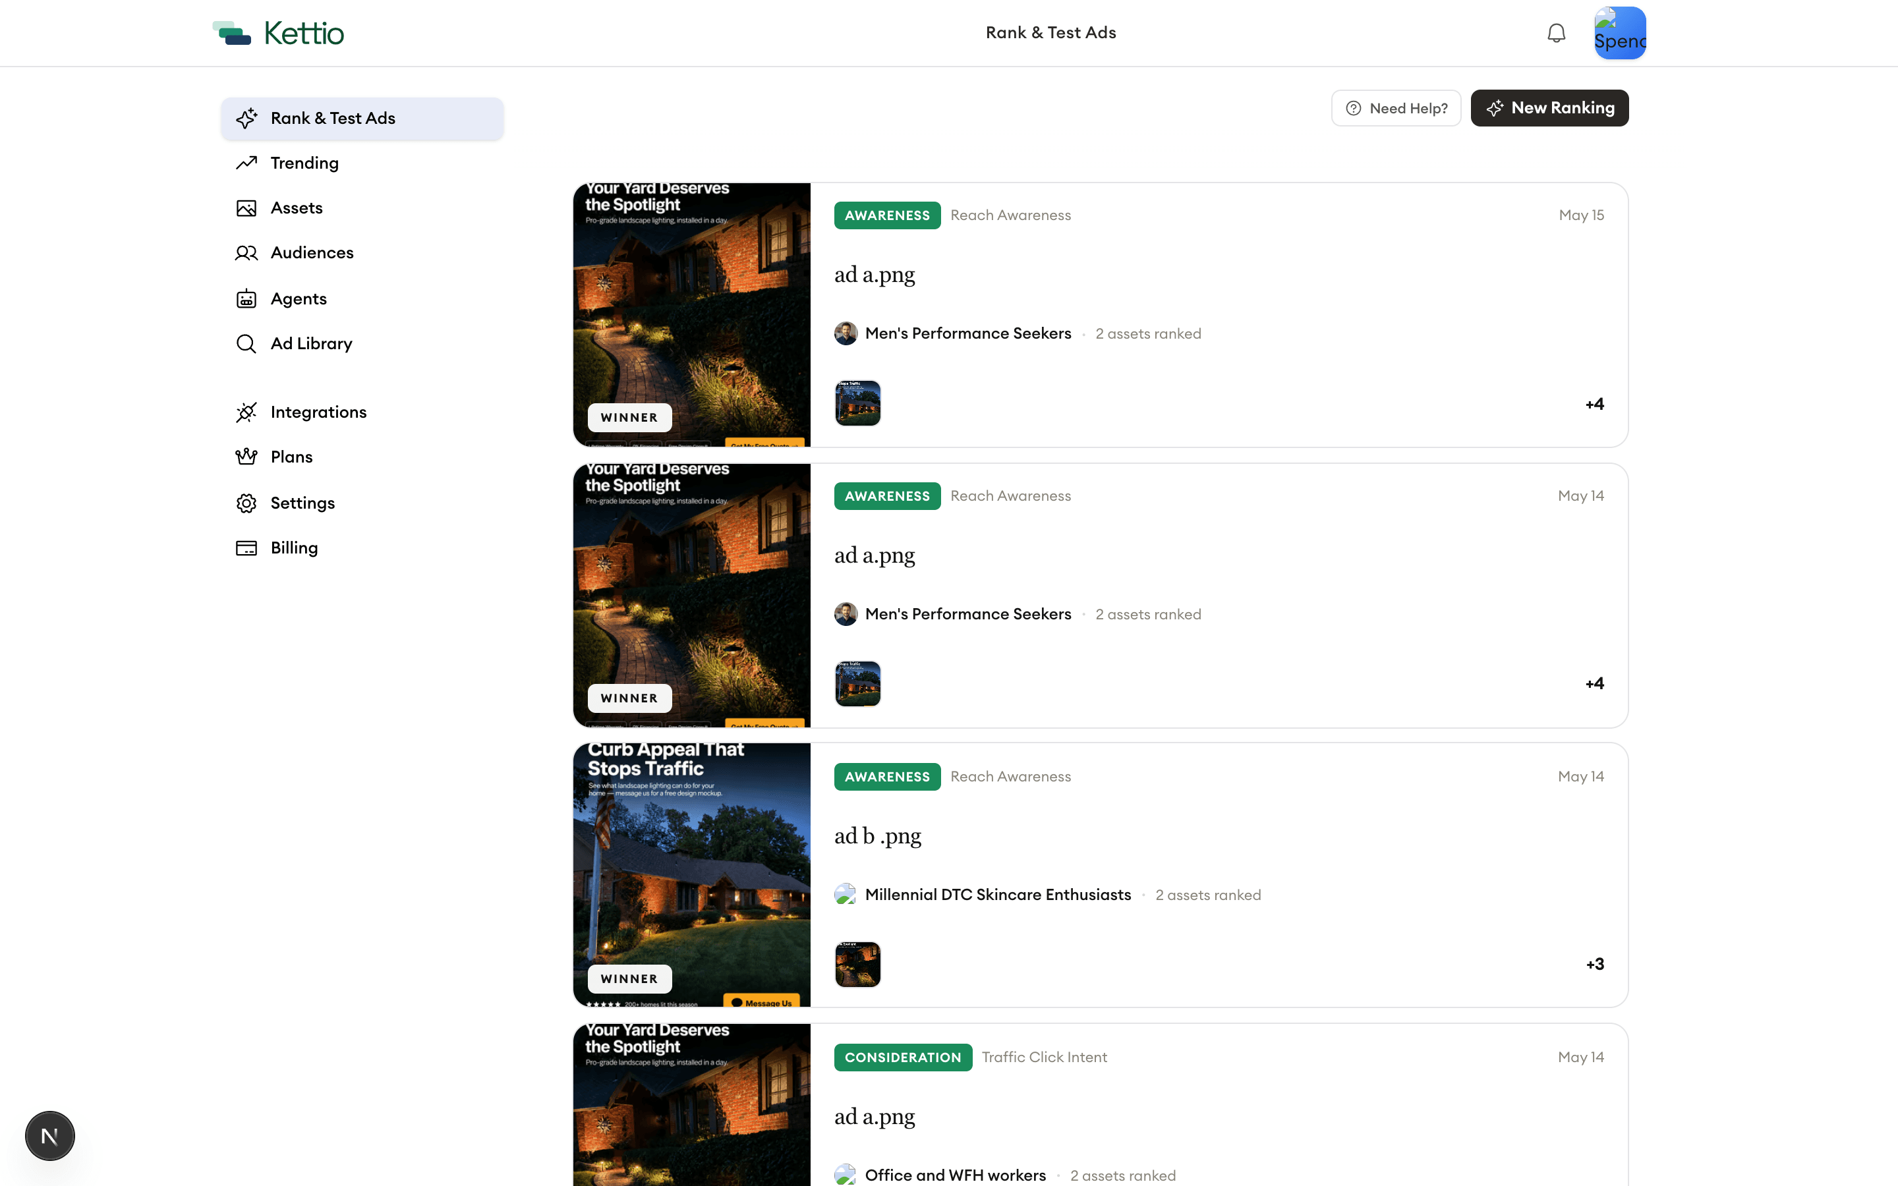The width and height of the screenshot is (1898, 1186).
Task: Click the Millennial DTC Skincare Enthusiasts audience
Action: tap(998, 894)
